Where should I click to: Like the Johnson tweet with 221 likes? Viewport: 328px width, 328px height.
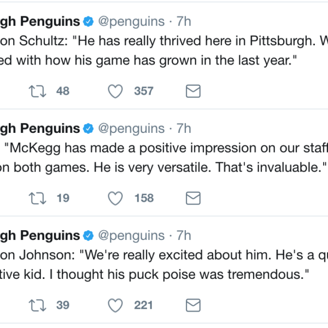tap(115, 304)
